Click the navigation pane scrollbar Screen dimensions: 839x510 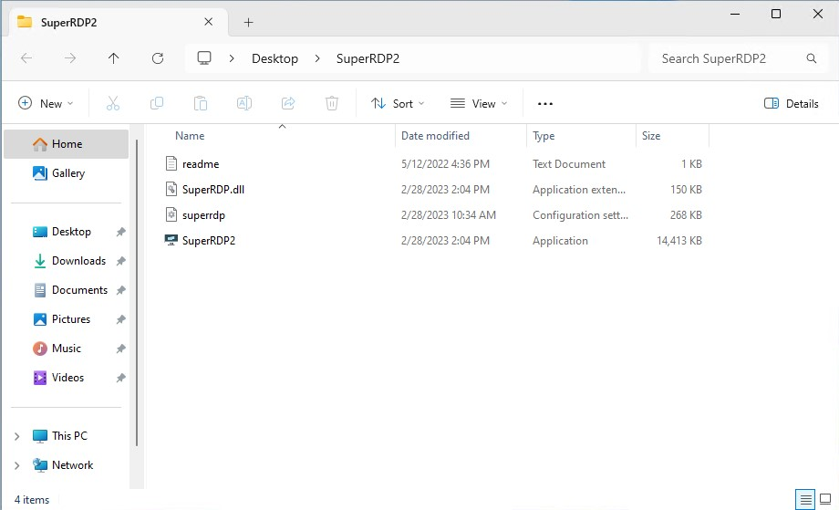pyautogui.click(x=137, y=292)
